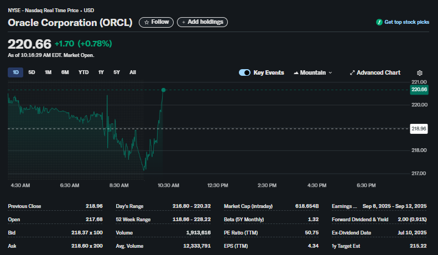Click the Market Cap value 618.654B
This screenshot has height=255, width=438.
(x=307, y=206)
